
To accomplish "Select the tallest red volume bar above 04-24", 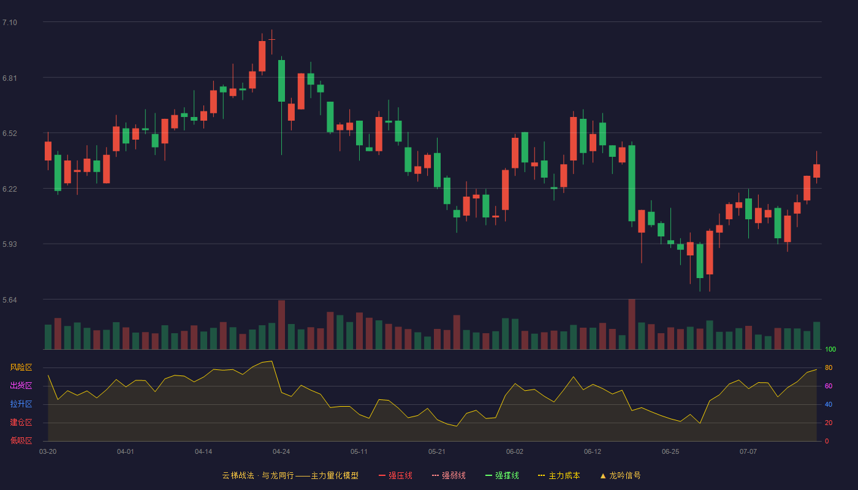I will point(281,325).
